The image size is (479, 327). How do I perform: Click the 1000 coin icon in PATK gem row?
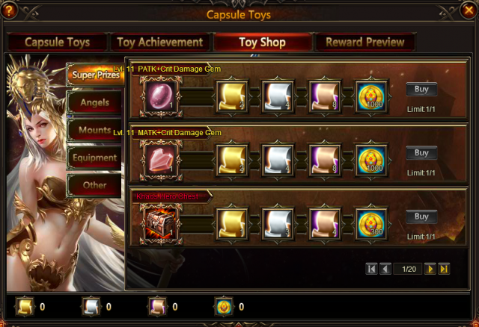point(371,96)
